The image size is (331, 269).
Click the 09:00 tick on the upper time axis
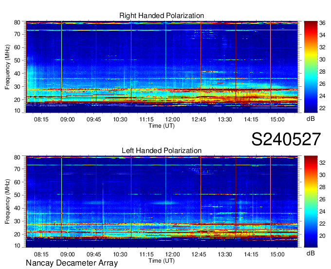68,119
